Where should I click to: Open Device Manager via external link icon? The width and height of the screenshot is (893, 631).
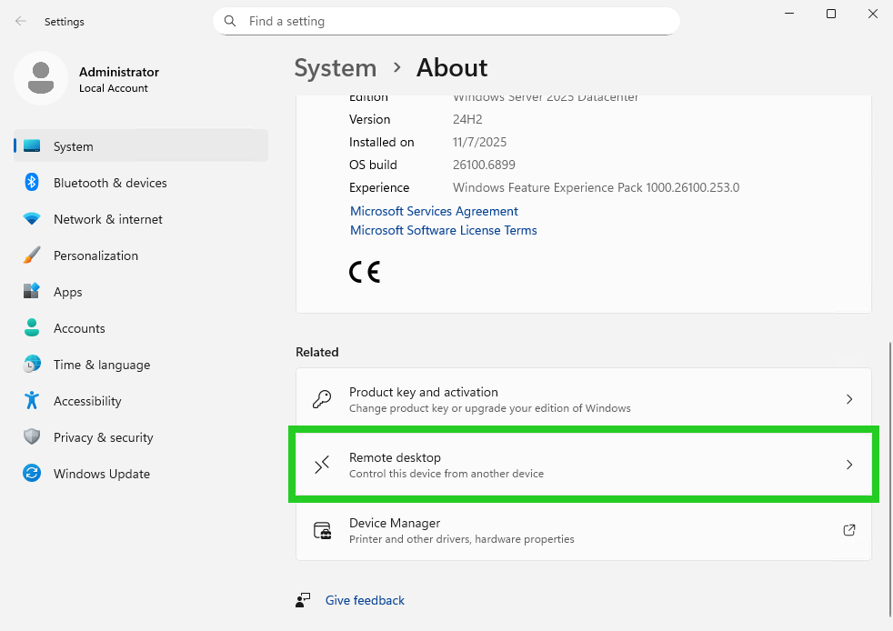click(848, 529)
